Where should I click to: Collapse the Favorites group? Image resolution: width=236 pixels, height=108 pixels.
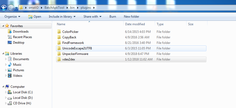(3, 26)
